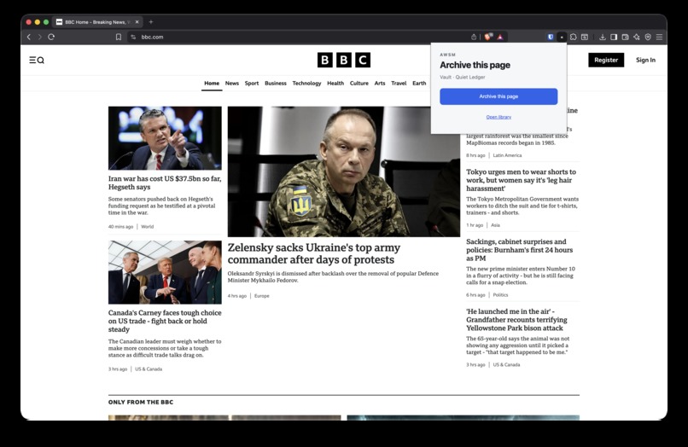This screenshot has width=688, height=447.
Task: Open the Earth section
Action: pos(419,83)
